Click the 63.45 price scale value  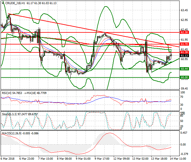(184, 10)
